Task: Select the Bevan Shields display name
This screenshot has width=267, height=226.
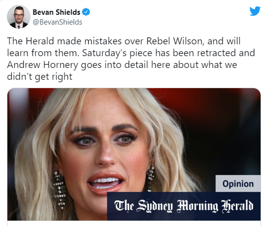Action: 56,12
